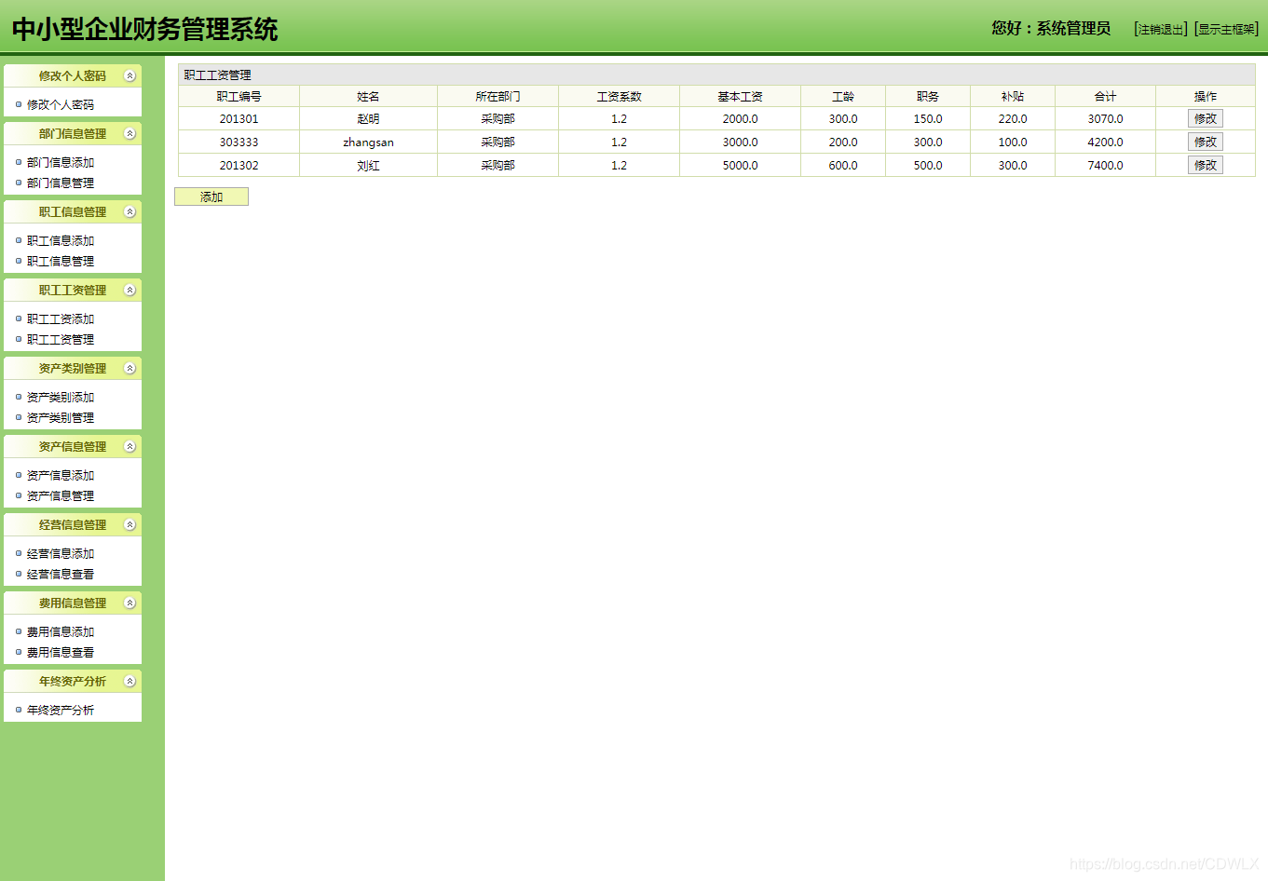Select name cell 赵明
Viewport: 1268px width, 881px height.
click(x=368, y=119)
